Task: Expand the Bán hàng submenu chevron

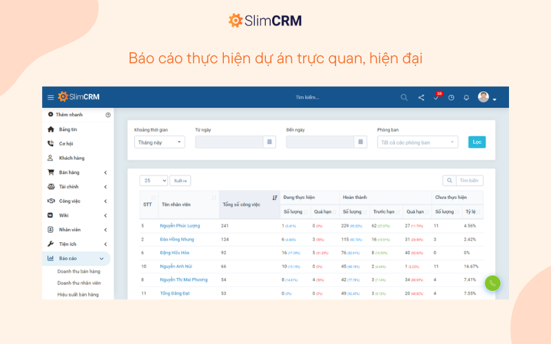Action: [x=105, y=173]
